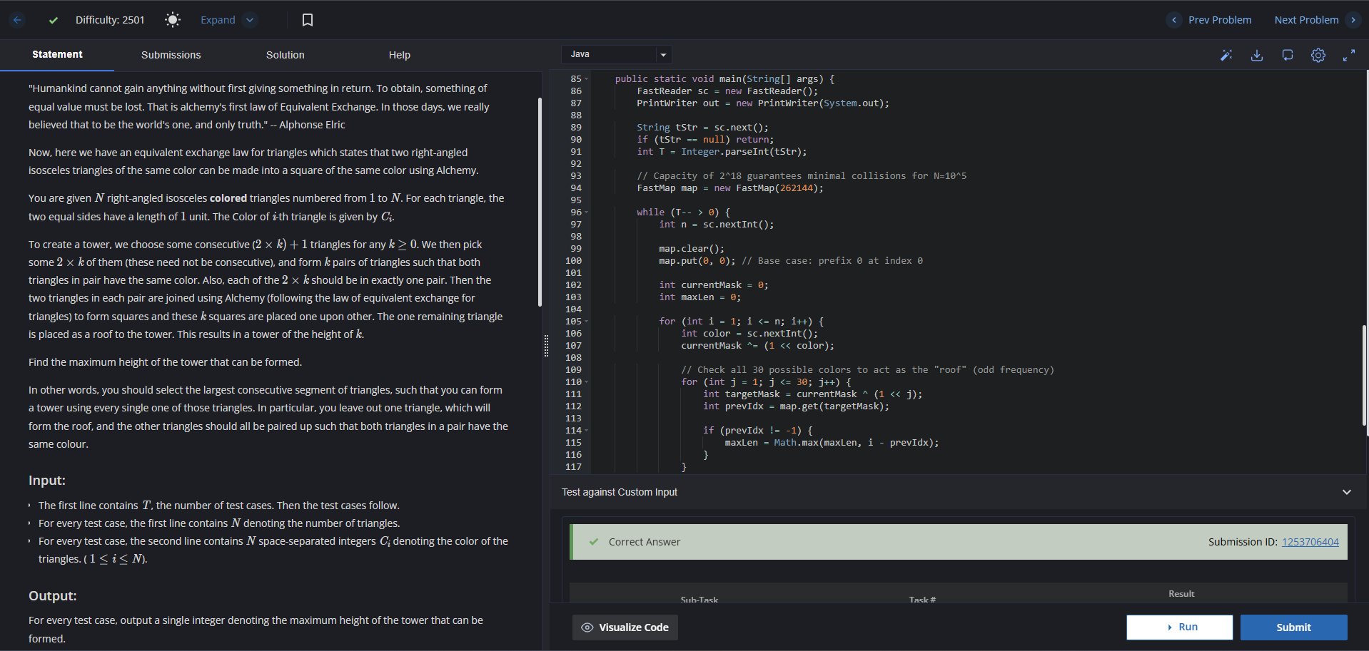Toggle light/dark theme sun icon
The height and width of the screenshot is (651, 1369).
coord(172,20)
